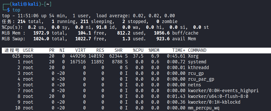Click the rcu_gp command text
The width and height of the screenshot is (271, 111).
[196, 73]
